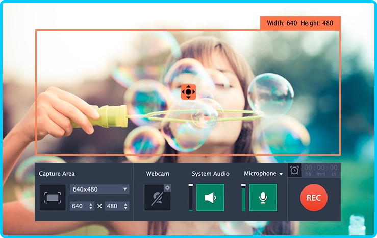
Task: Click the 00:00:00 timer display
Action: click(x=321, y=170)
